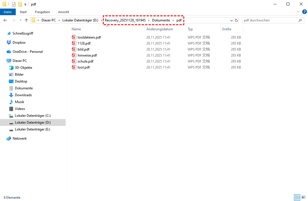Select Lokaler Datenträger (C:) in sidebar

pyautogui.click(x=33, y=116)
